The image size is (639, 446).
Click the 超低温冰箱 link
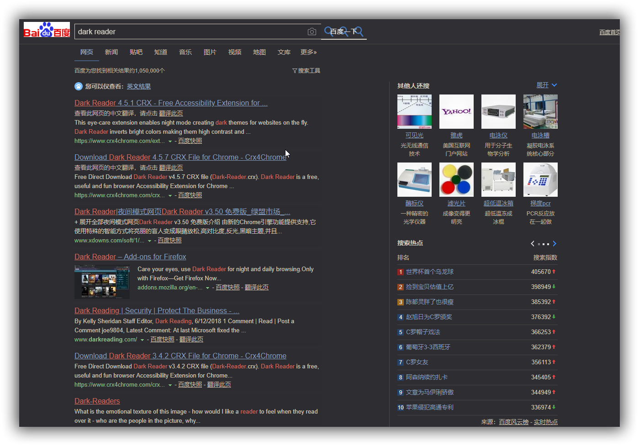pos(498,204)
